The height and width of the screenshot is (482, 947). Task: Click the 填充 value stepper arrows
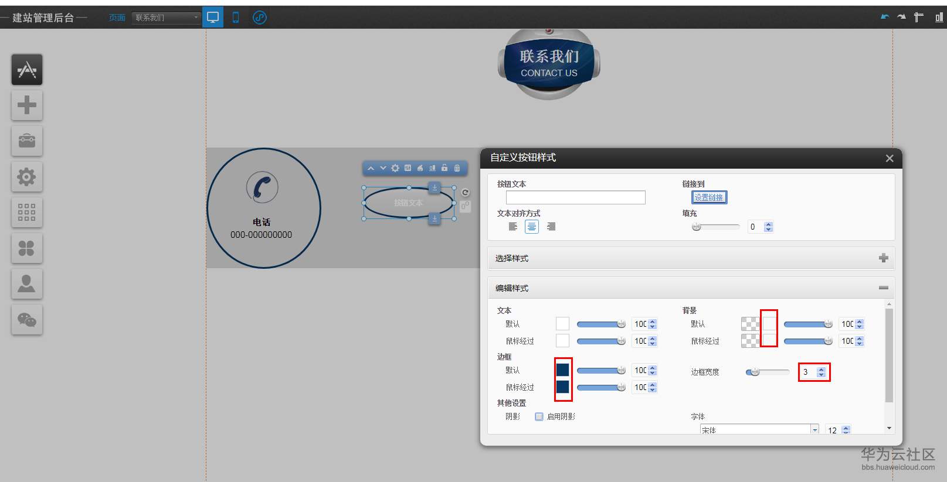(x=769, y=227)
